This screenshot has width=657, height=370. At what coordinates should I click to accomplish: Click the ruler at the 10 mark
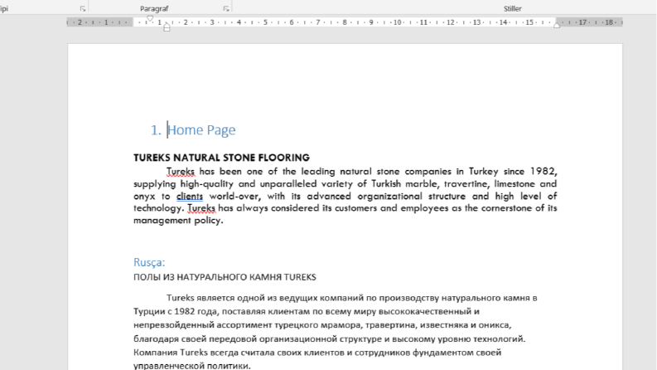pos(397,22)
